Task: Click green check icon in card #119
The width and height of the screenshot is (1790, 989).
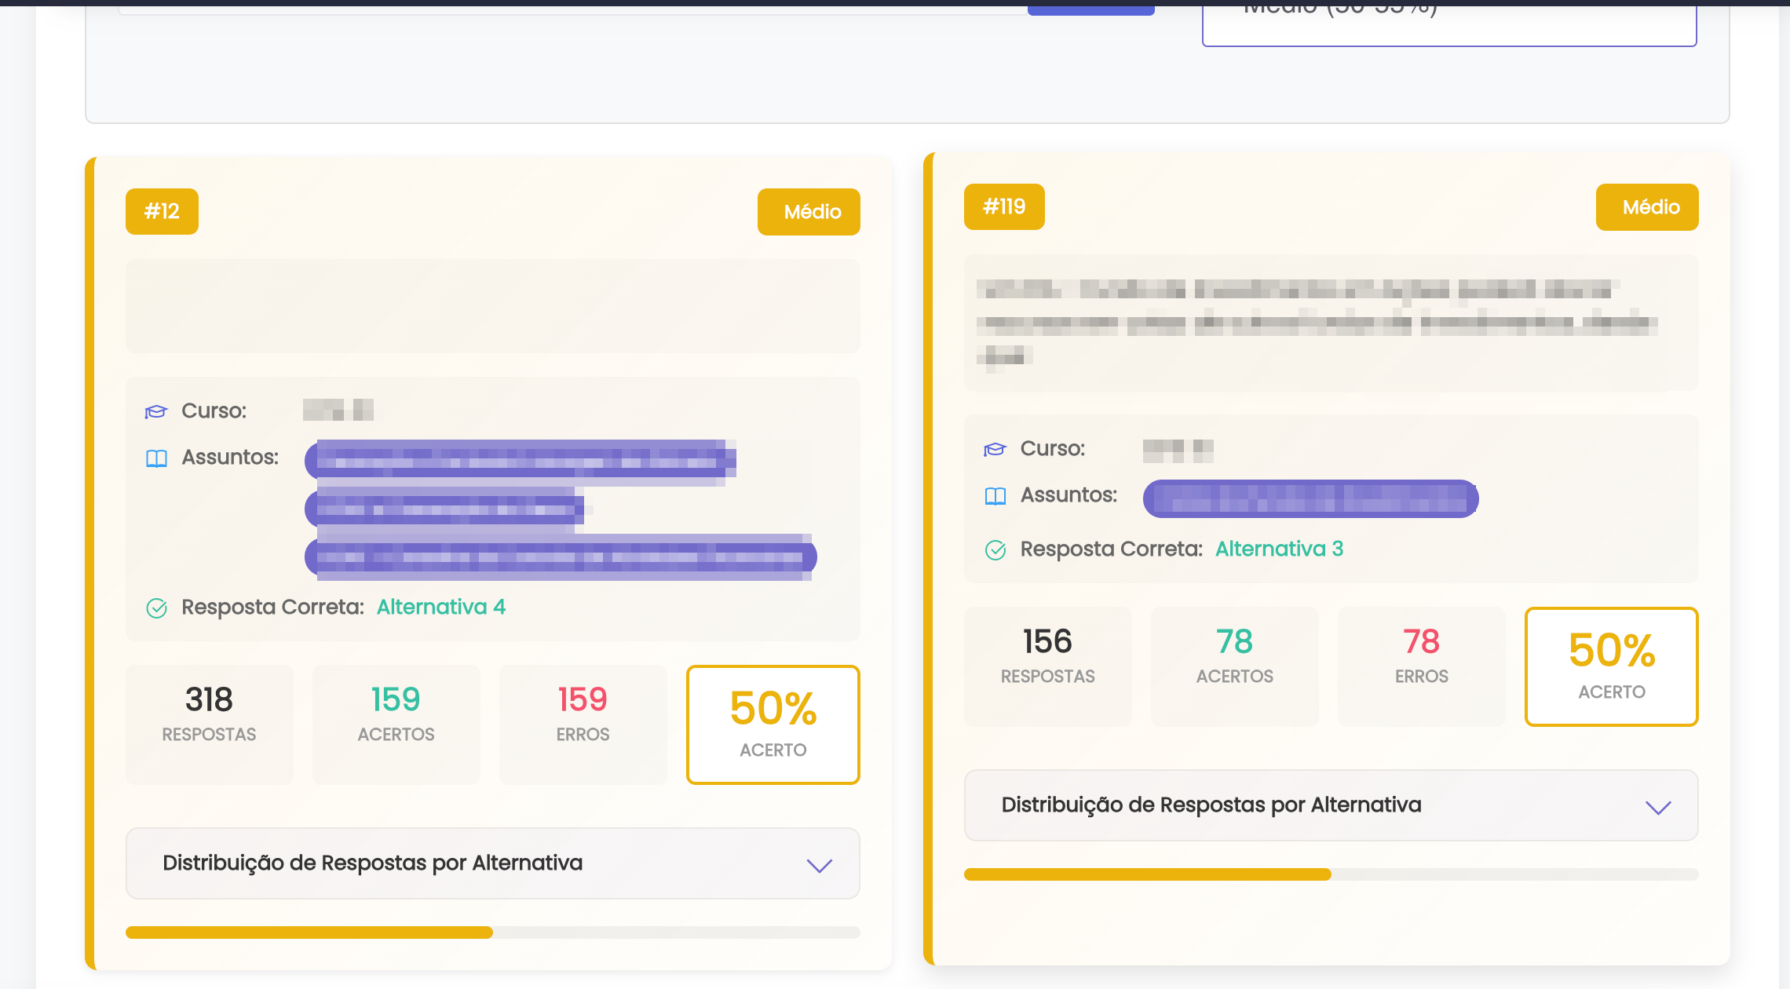Action: click(x=995, y=550)
